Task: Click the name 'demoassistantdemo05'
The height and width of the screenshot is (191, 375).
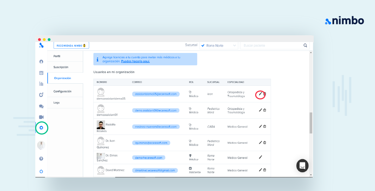Action: point(111,99)
